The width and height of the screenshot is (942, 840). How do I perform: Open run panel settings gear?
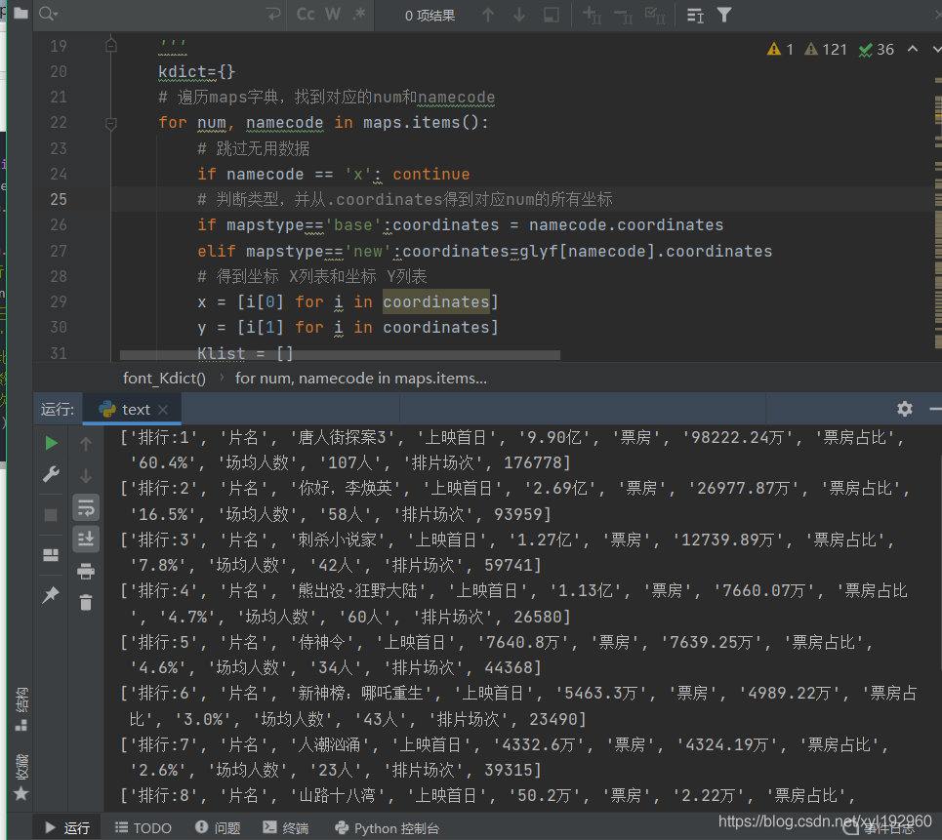(905, 409)
